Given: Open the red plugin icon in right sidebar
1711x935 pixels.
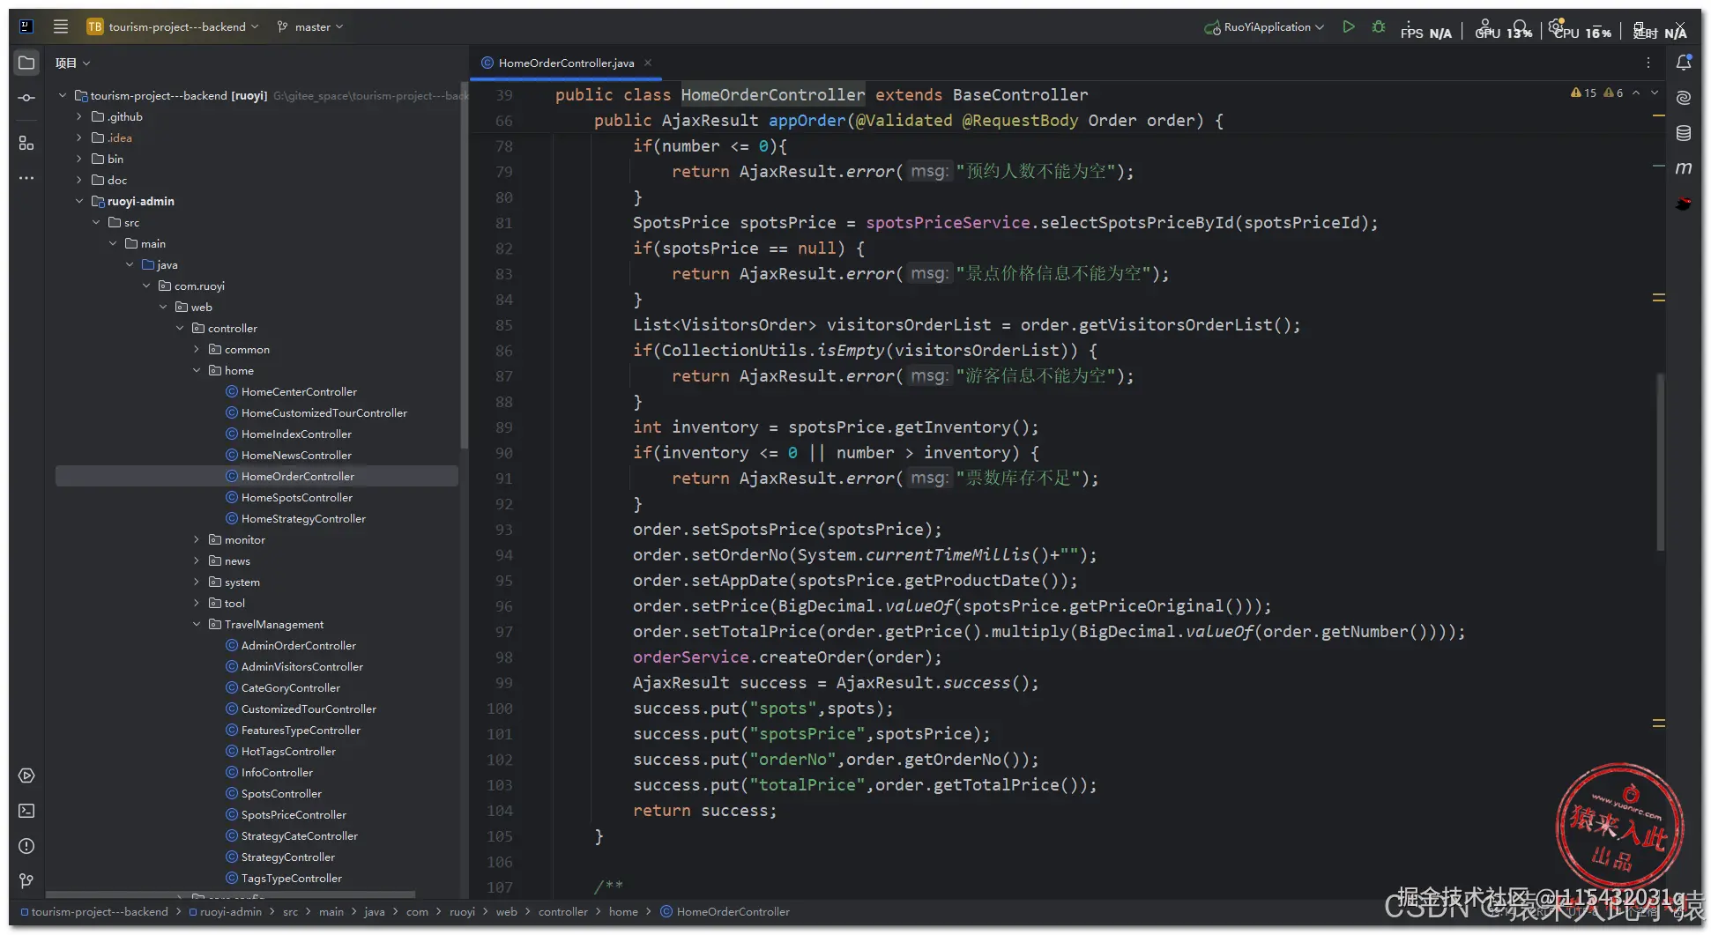Looking at the screenshot, I should pyautogui.click(x=1684, y=204).
